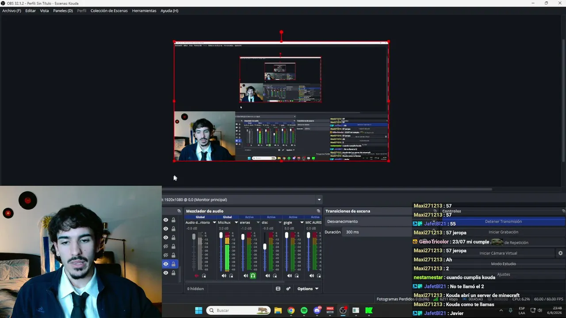Click OBS Studio taskbar icon
This screenshot has height=318, width=566.
[x=343, y=310]
